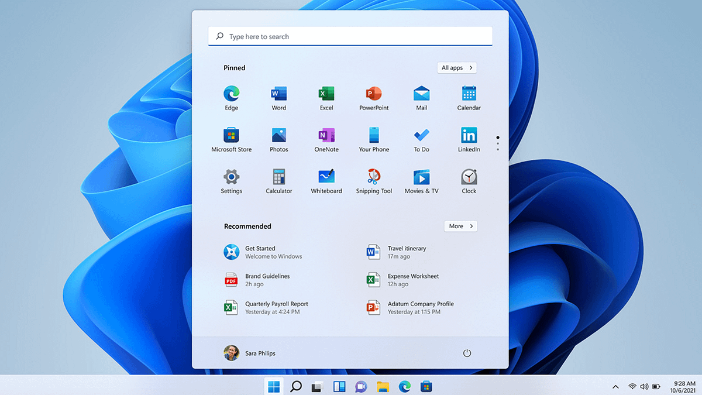This screenshot has height=395, width=702.
Task: Open the hidden icons tray chevron
Action: click(615, 386)
